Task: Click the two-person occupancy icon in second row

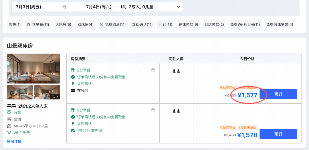Action: pos(176,111)
